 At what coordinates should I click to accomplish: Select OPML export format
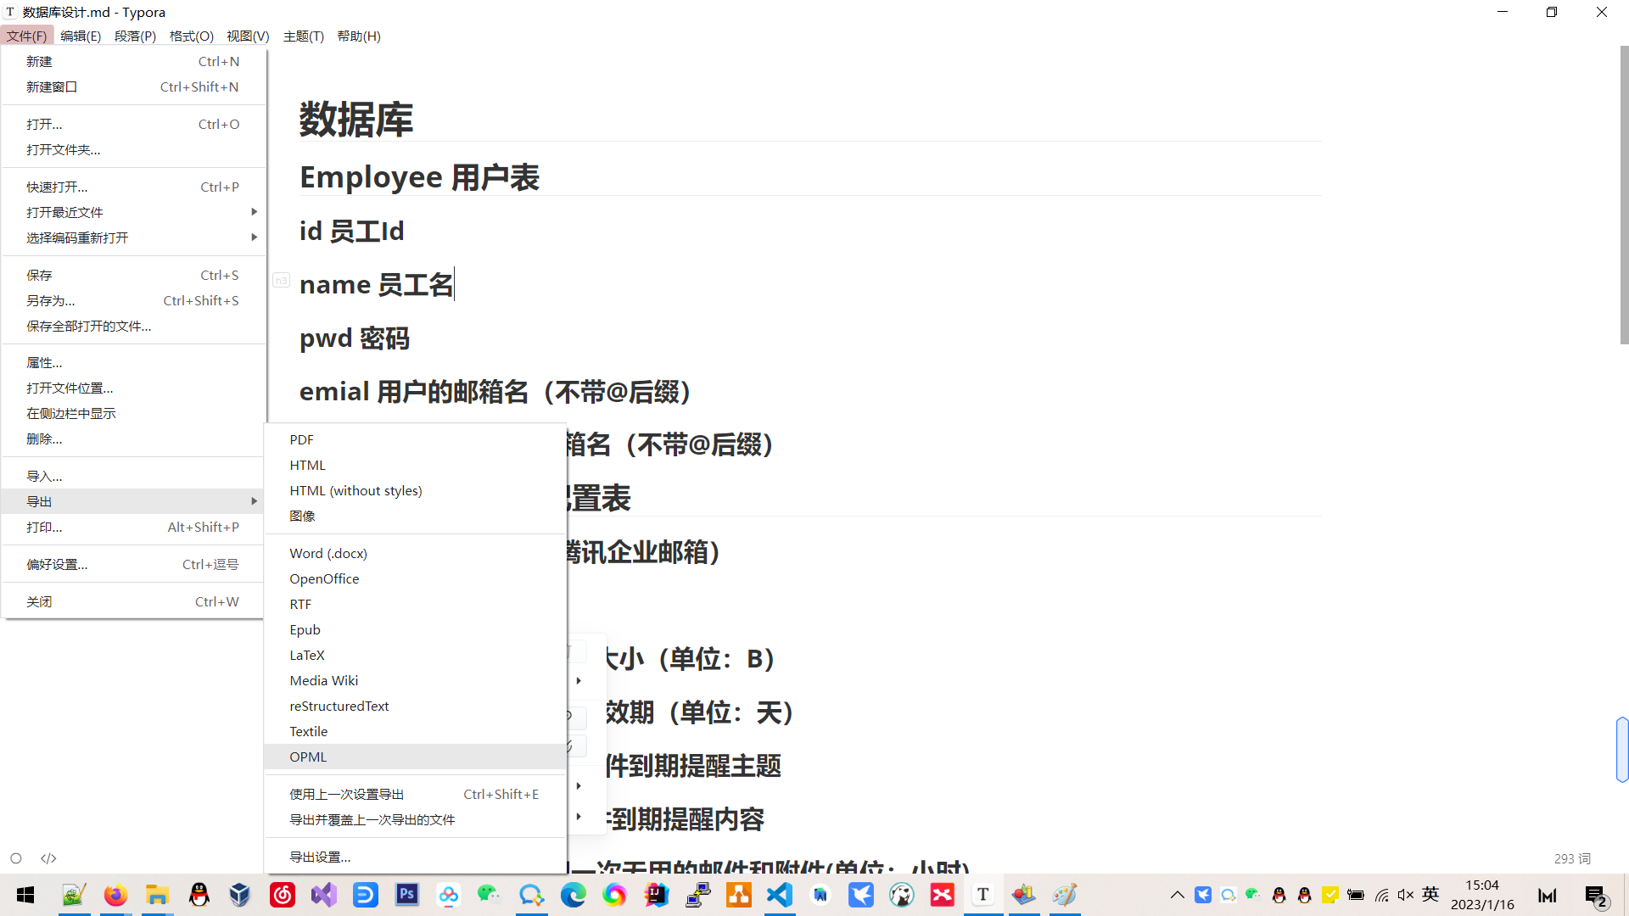pyautogui.click(x=308, y=757)
